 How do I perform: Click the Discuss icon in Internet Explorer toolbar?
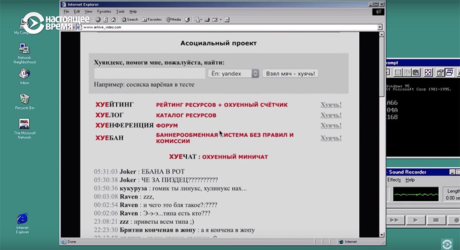click(x=227, y=20)
